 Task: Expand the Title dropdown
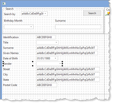click(56, 42)
